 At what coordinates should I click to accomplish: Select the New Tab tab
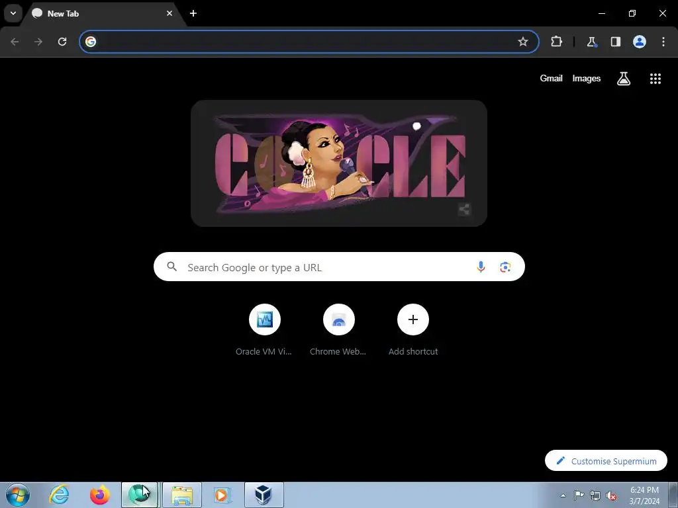tap(104, 14)
